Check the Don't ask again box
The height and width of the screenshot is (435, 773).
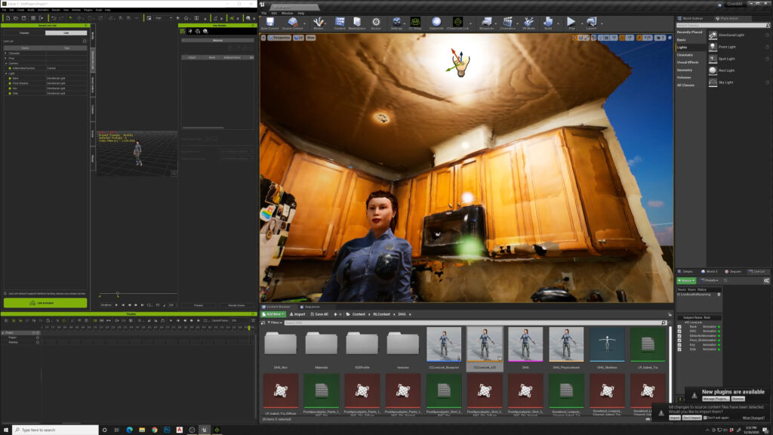[x=706, y=418]
